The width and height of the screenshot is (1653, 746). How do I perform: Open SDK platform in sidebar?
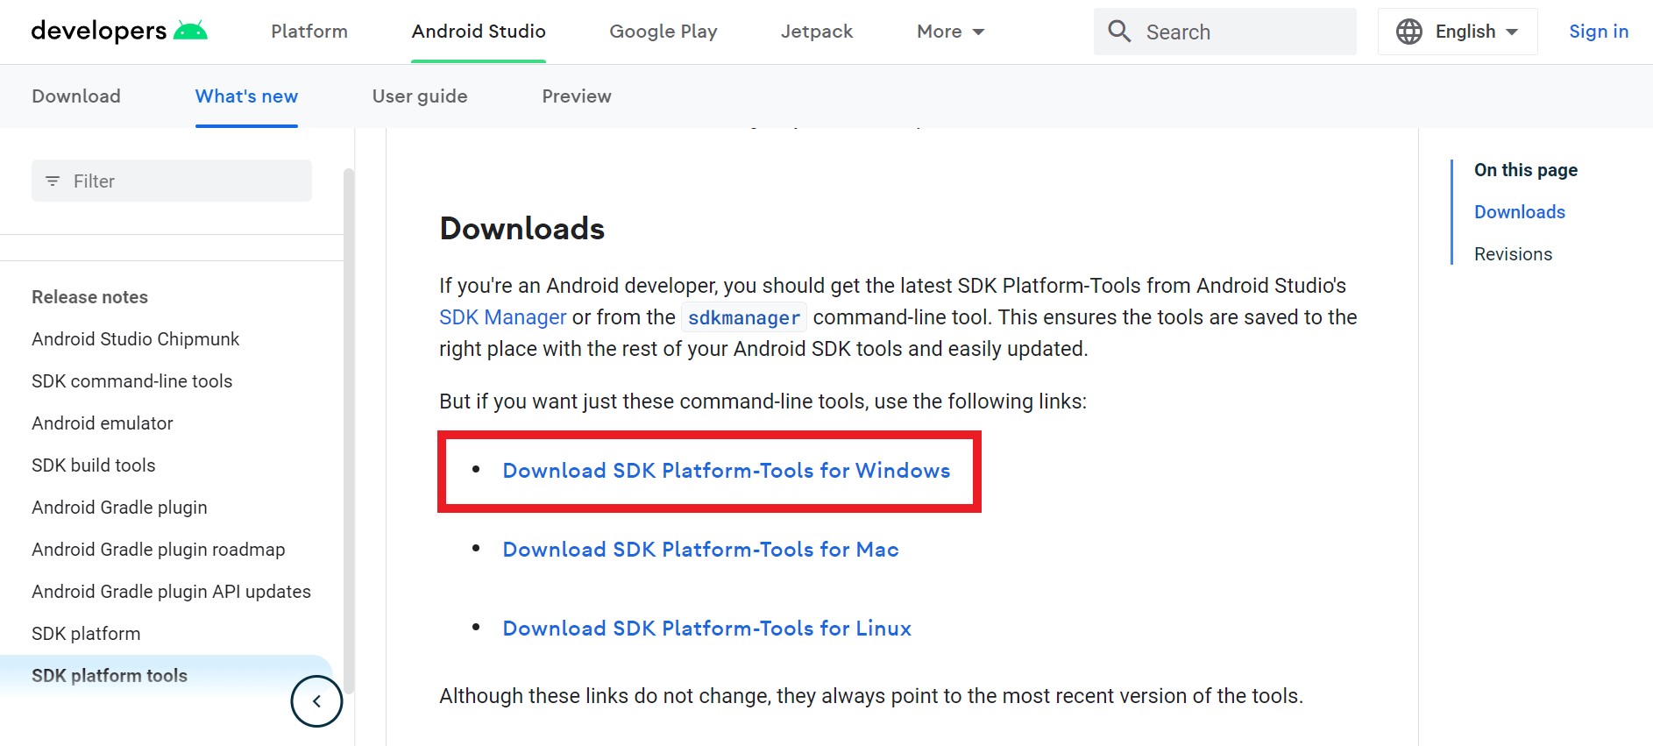86,634
